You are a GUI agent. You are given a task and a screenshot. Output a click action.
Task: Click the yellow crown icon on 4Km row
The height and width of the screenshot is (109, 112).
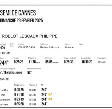click(50, 94)
